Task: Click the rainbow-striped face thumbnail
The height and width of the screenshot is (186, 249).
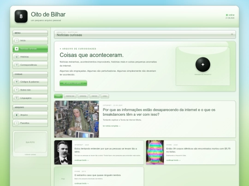Action: [155, 152]
